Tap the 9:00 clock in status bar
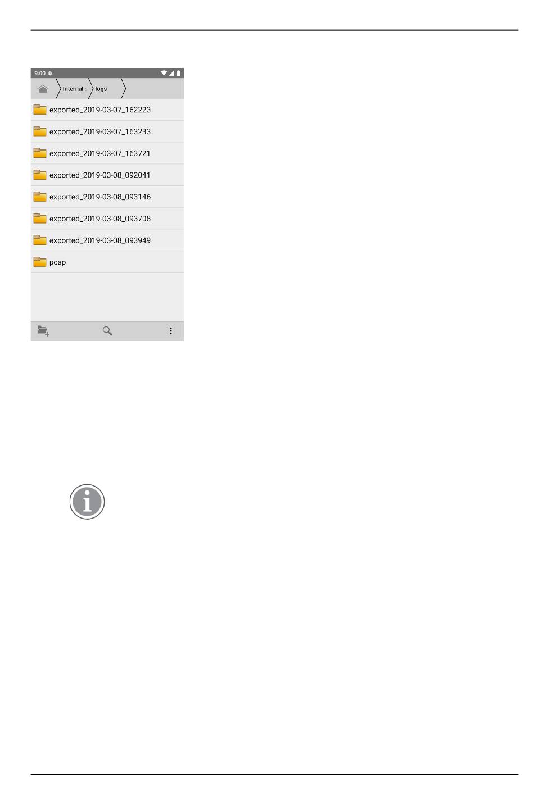 pyautogui.click(x=40, y=73)
